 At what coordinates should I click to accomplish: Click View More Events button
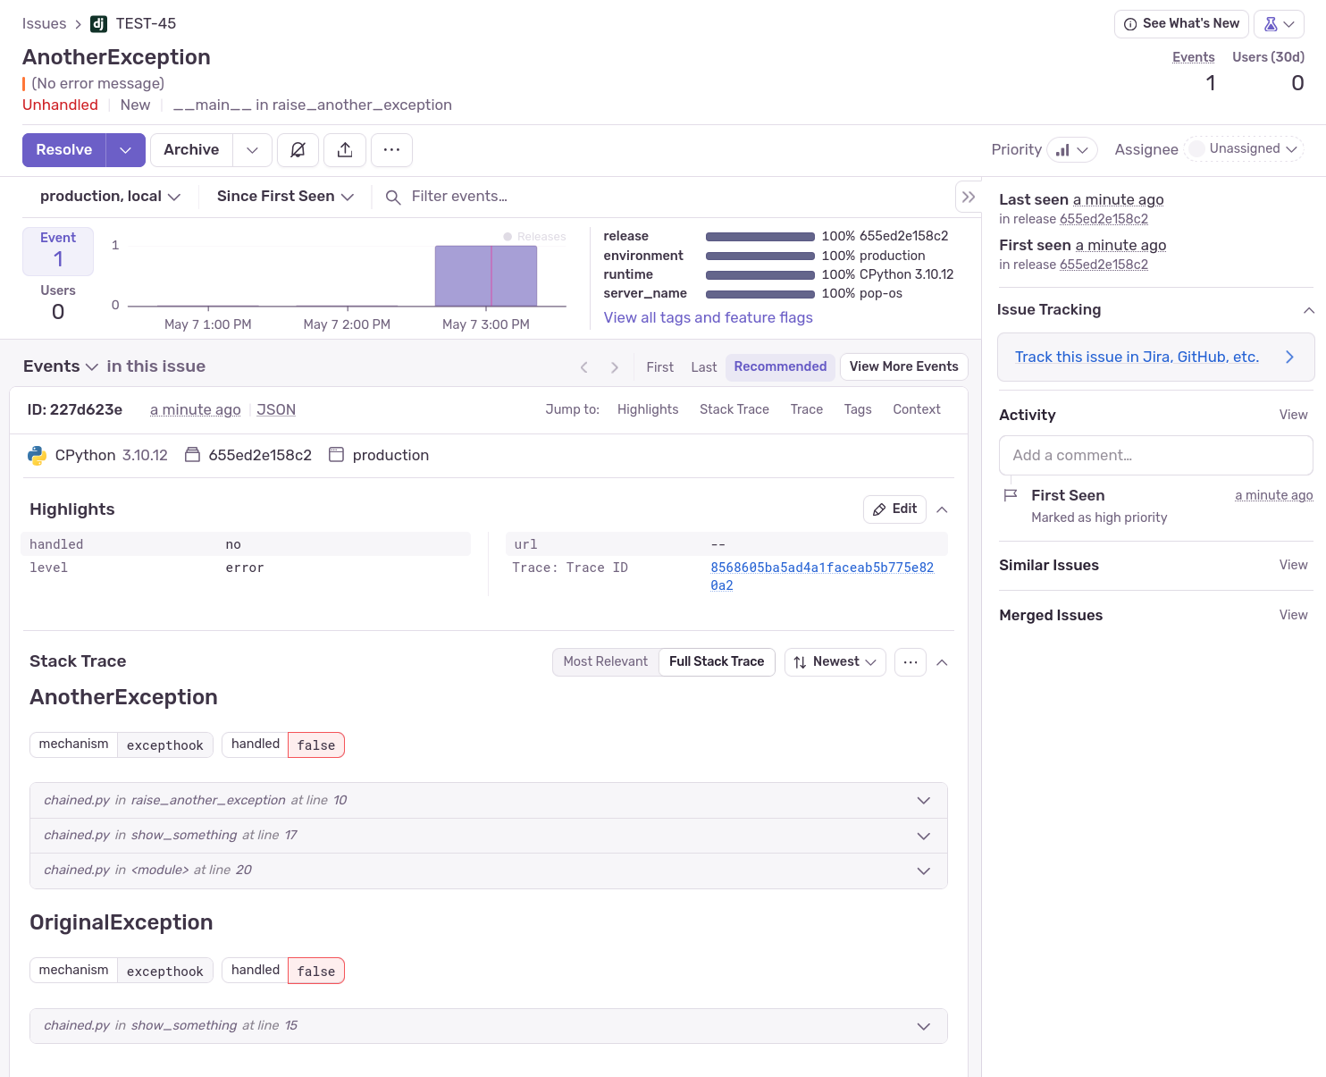pyautogui.click(x=903, y=366)
